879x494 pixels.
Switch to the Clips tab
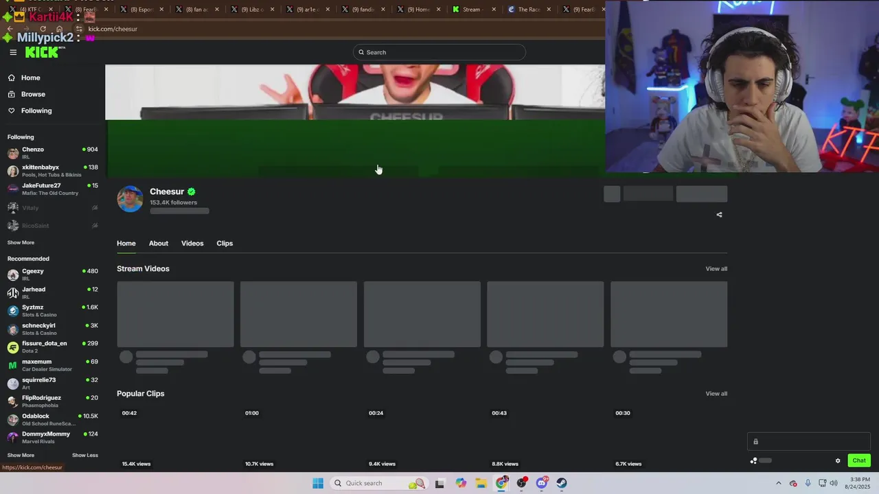[x=225, y=244]
